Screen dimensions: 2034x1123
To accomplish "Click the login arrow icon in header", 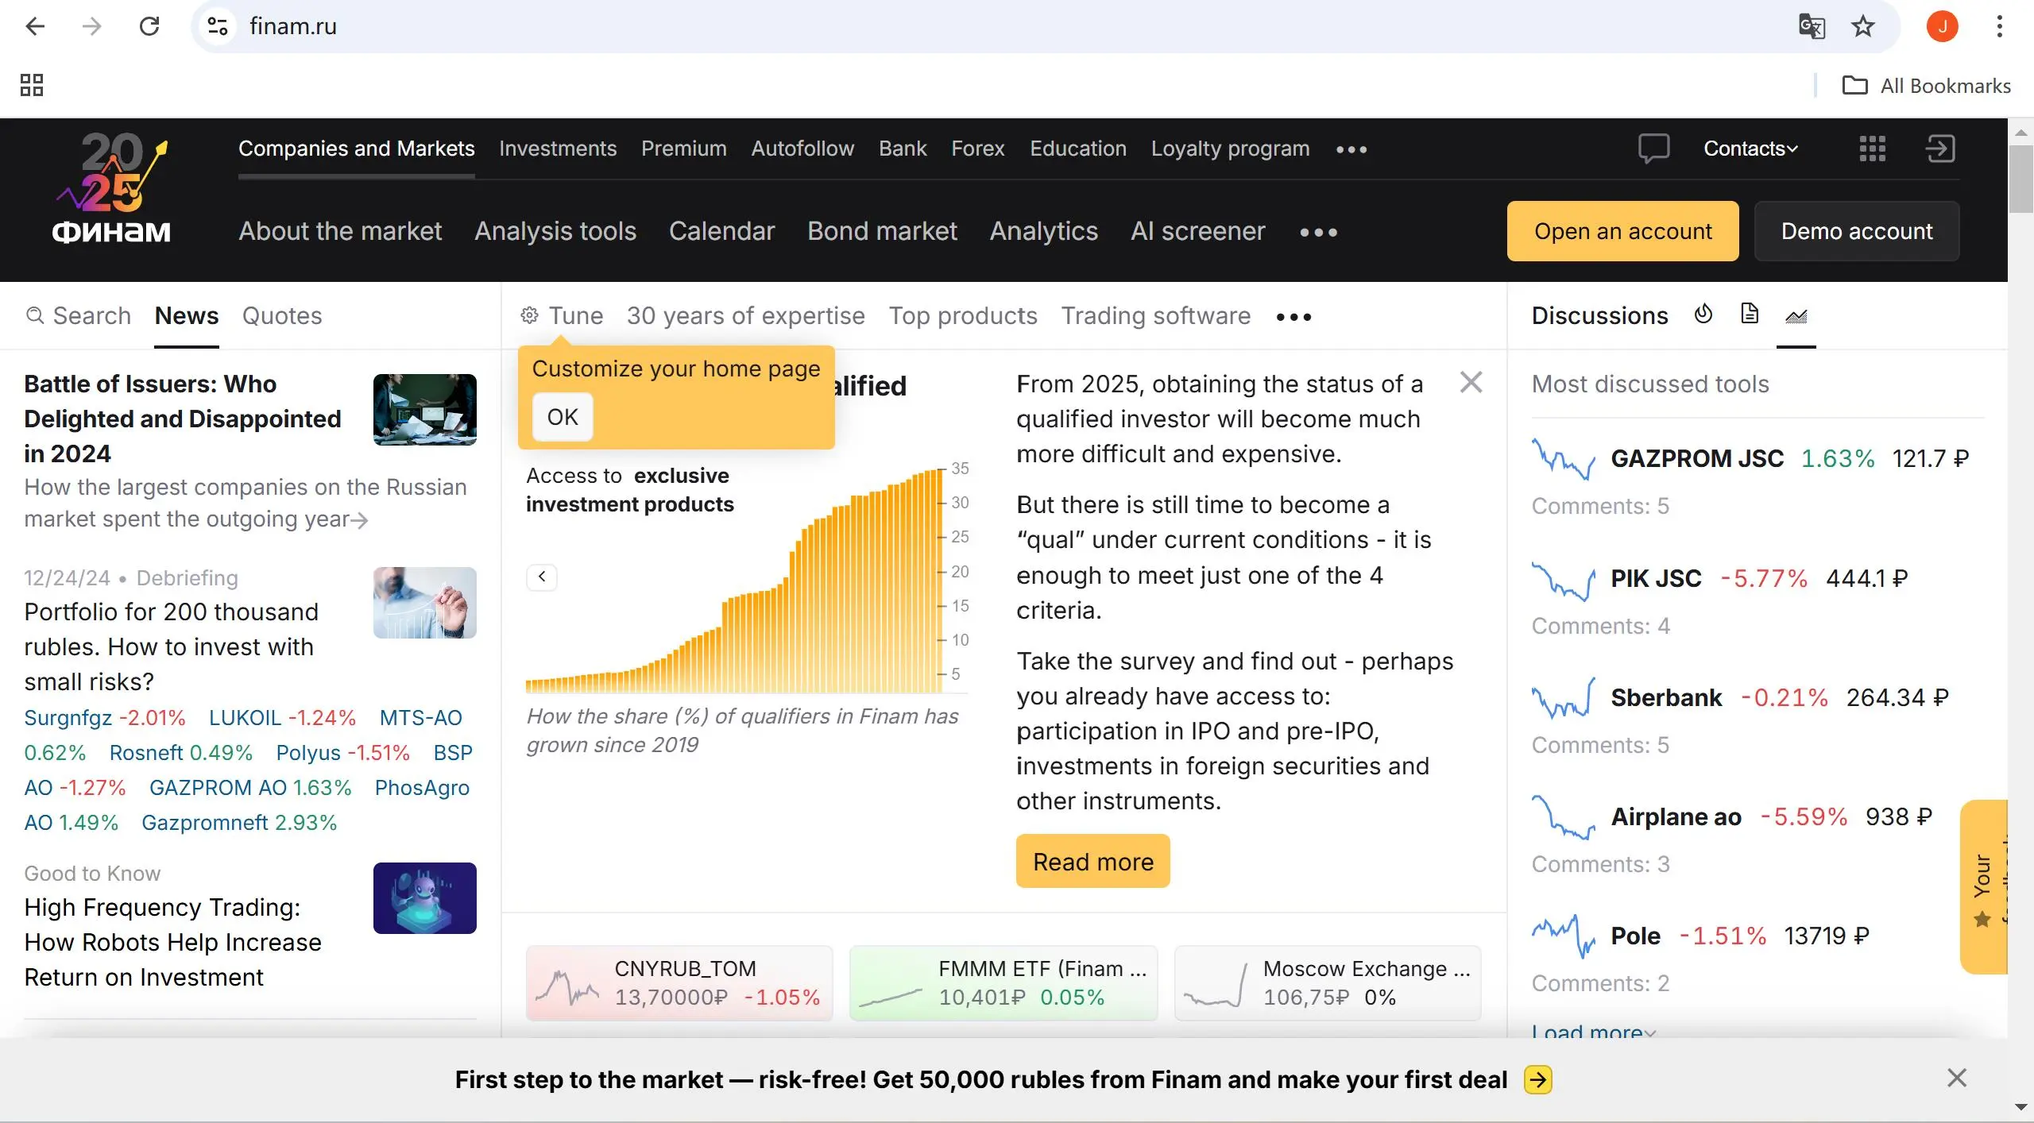I will click(x=1940, y=149).
